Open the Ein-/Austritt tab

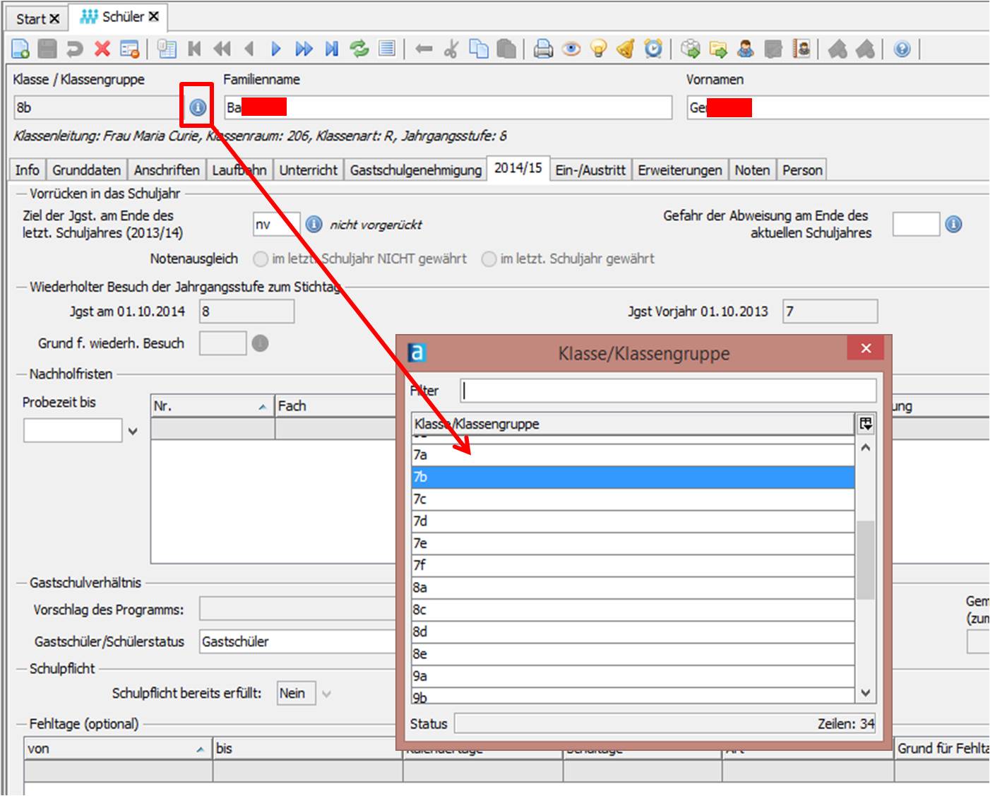(590, 170)
